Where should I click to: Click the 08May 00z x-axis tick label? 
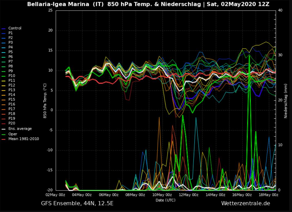click(135, 195)
